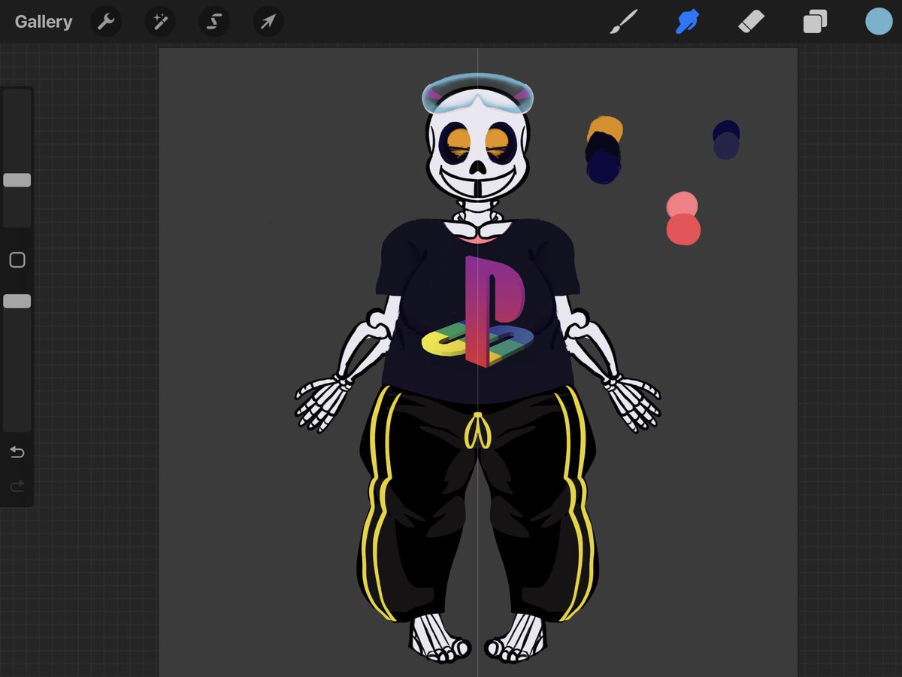The image size is (902, 677).
Task: Select the Eraser tool
Action: [x=751, y=22]
